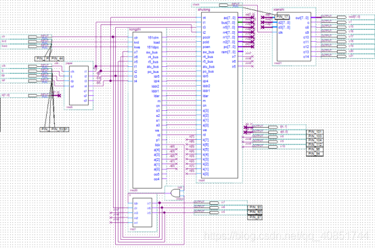Click the PIN_53 assignment label
This screenshot has width=375, height=248.
[58, 129]
